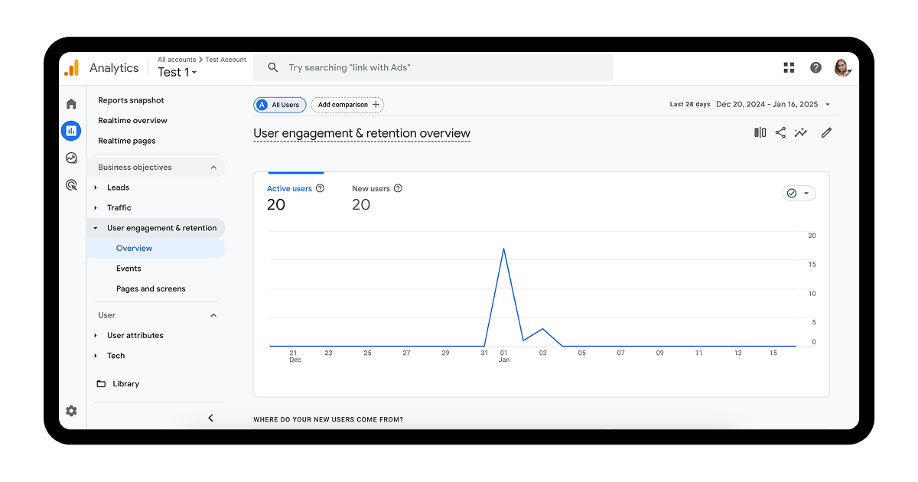Open the Admin settings gear

click(71, 411)
